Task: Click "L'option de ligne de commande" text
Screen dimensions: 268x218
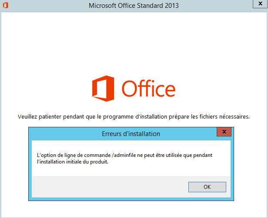Action: [x=74, y=155]
